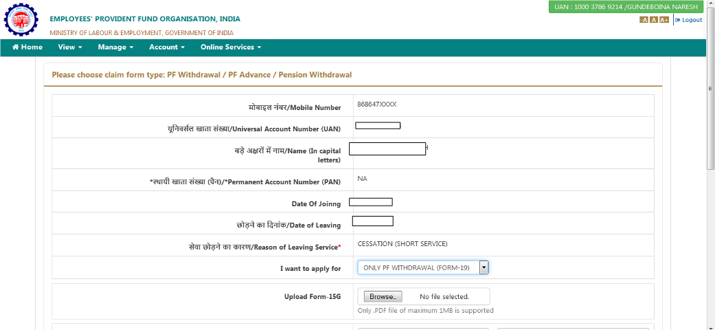Open the Online Services menu
The height and width of the screenshot is (330, 715).
(230, 47)
